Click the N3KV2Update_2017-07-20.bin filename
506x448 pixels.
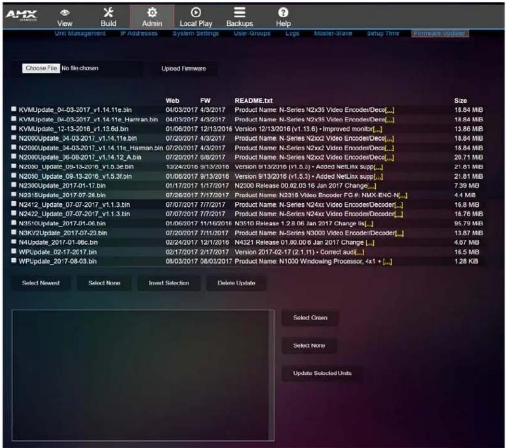[x=63, y=233]
